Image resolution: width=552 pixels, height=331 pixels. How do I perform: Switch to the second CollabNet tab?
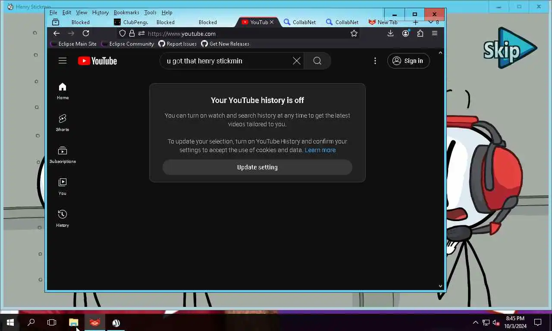click(x=343, y=22)
